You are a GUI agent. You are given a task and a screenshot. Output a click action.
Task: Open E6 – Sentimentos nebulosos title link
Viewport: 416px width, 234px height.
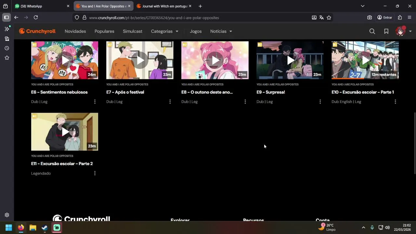point(59,92)
